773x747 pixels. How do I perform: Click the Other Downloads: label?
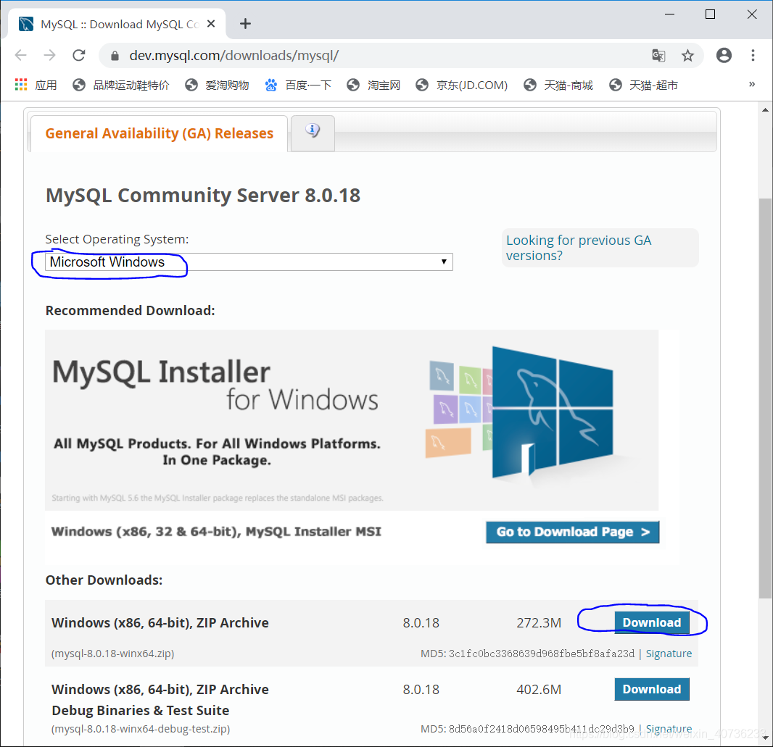(x=104, y=580)
